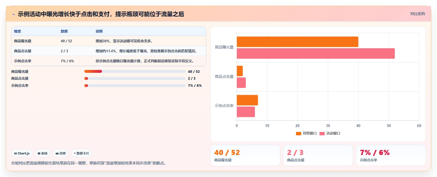
Task: Click the 商品曝光量 cell in the table
Action: [23, 41]
